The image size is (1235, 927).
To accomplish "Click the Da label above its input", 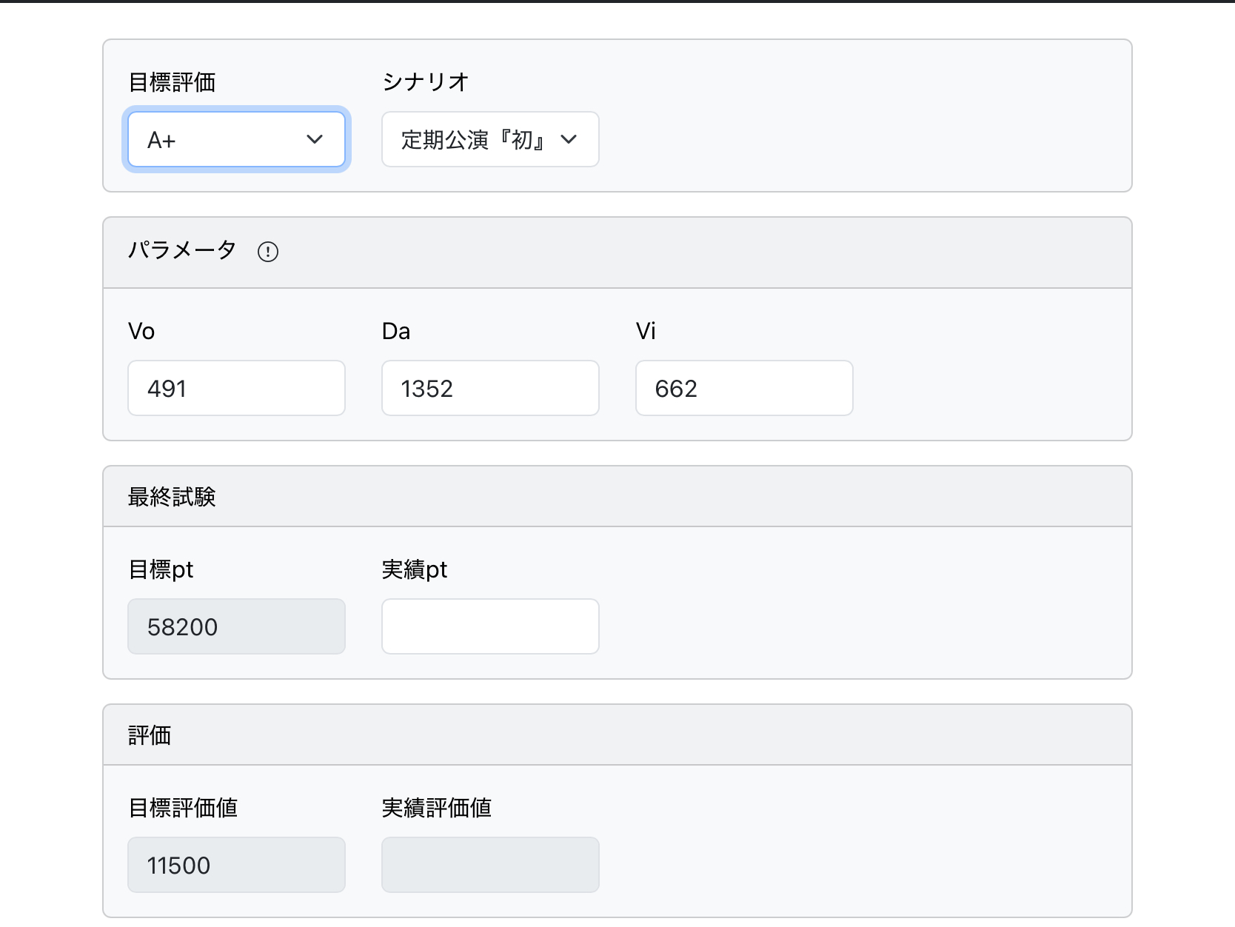I will 396,331.
